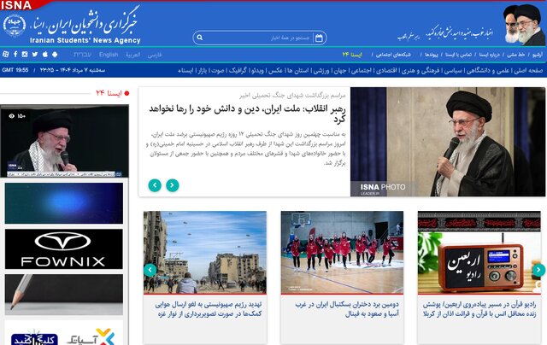The image size is (547, 345).
Task: Open the women's basketball team photo
Action: (342, 252)
